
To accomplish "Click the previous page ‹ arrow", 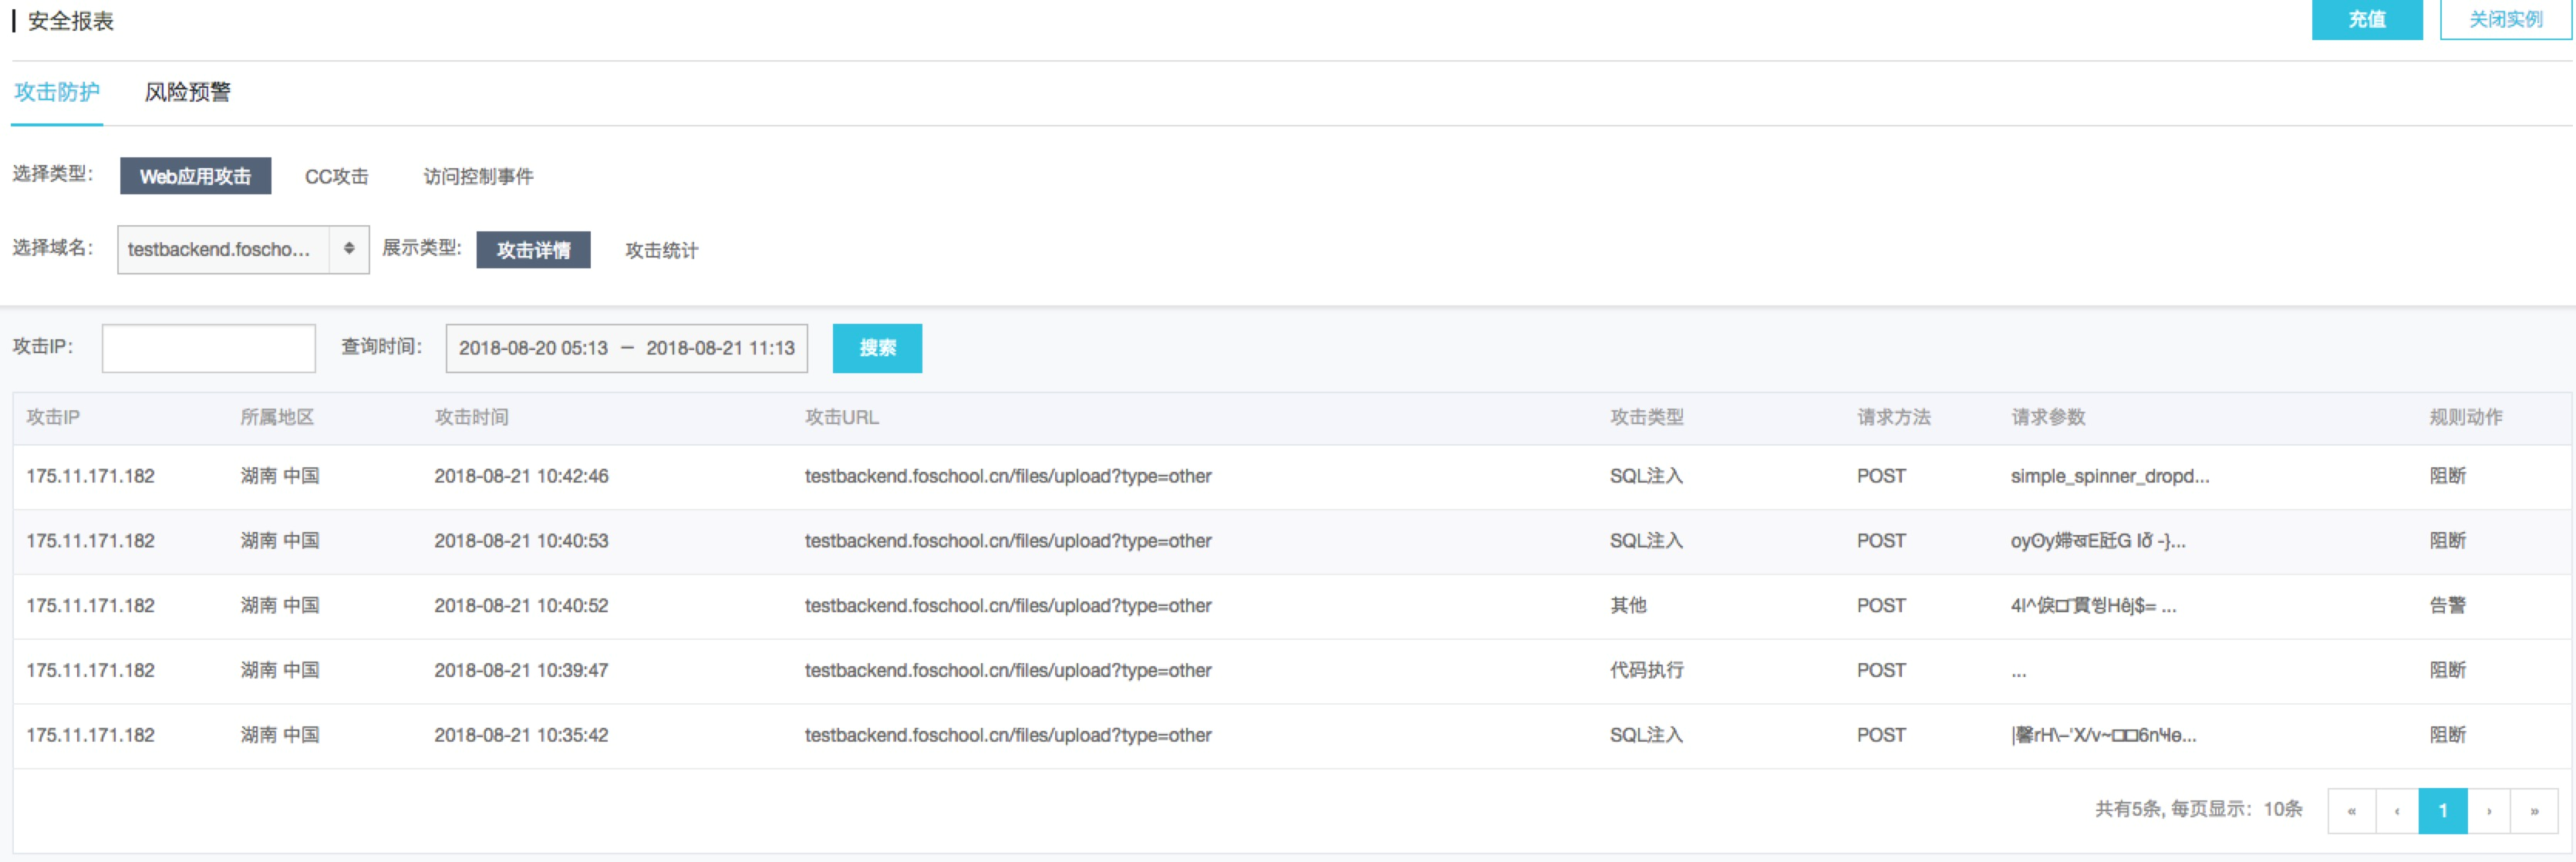I will (x=2396, y=811).
